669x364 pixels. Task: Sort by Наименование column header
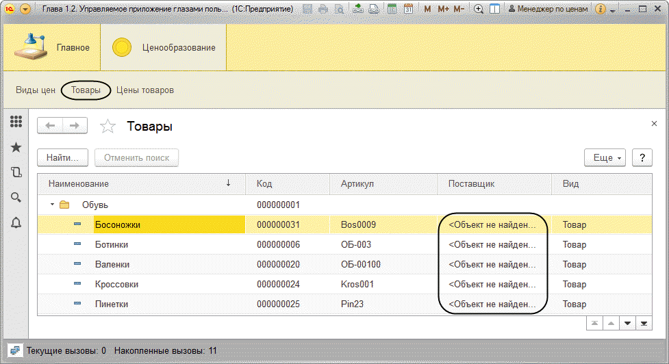click(141, 183)
